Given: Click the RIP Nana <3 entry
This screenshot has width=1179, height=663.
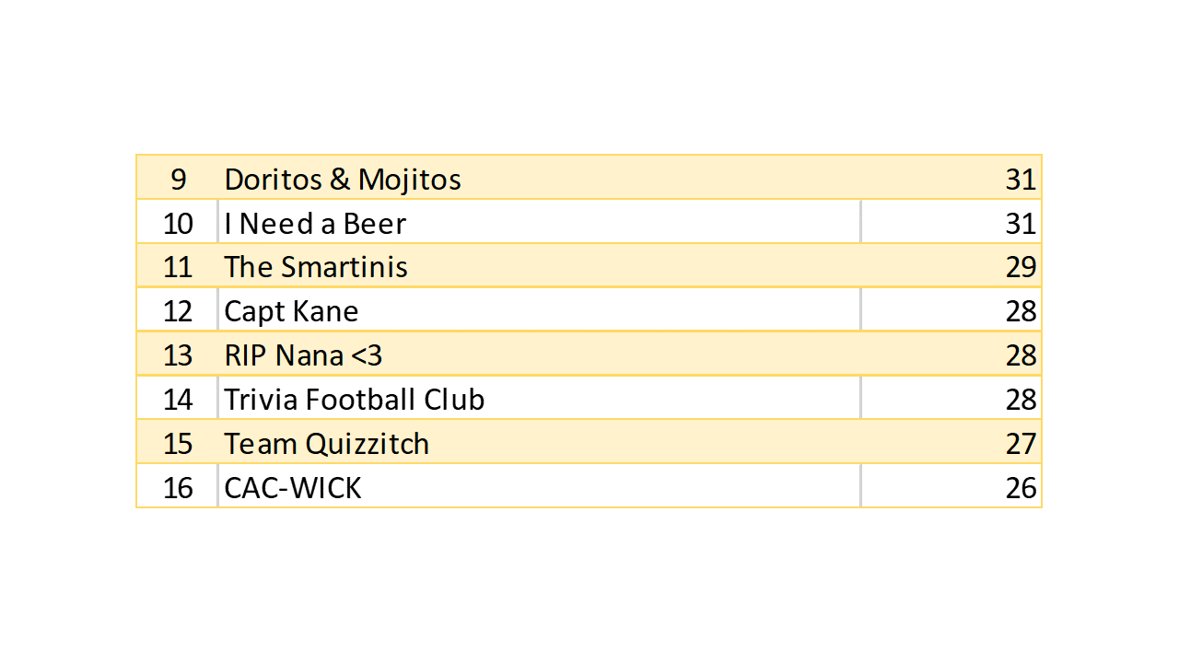Looking at the screenshot, I should pyautogui.click(x=303, y=355).
